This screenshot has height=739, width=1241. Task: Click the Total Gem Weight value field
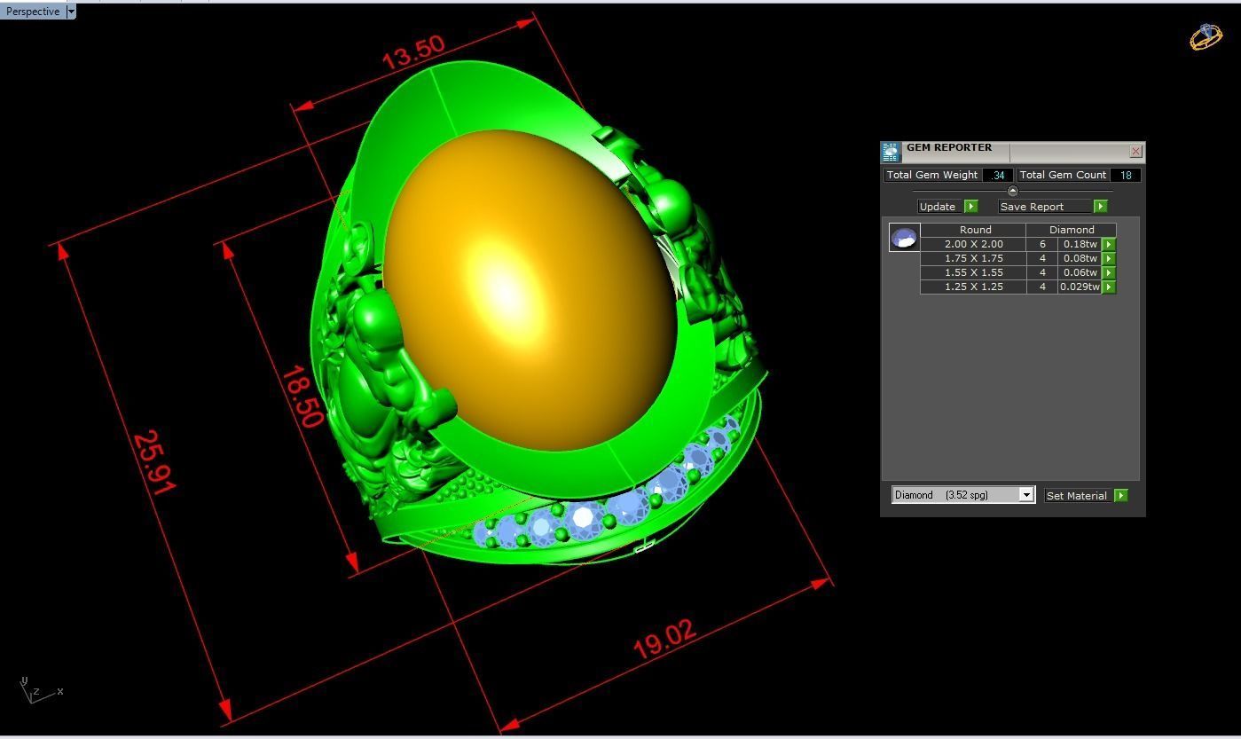[998, 175]
